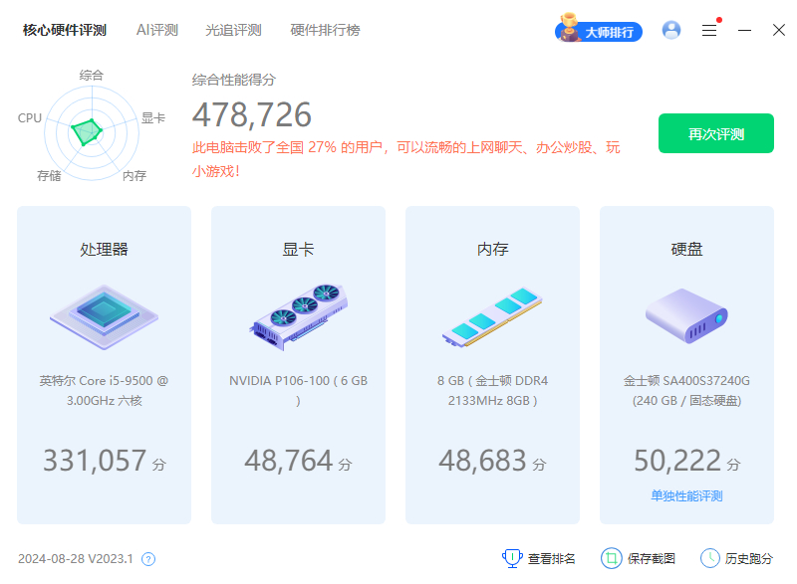This screenshot has height=584, width=797.
Task: Select the 硬盘 drive illustration
Action: click(686, 315)
